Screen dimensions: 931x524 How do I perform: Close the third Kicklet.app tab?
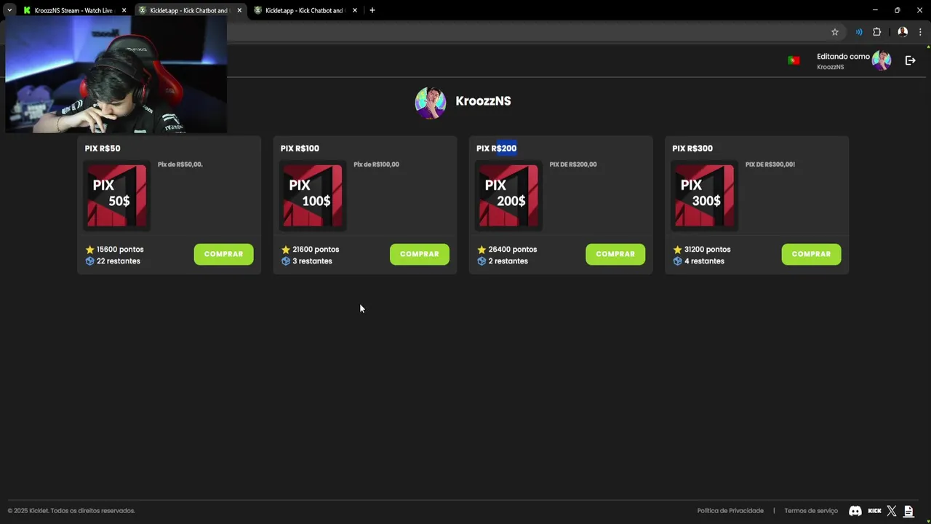(355, 10)
